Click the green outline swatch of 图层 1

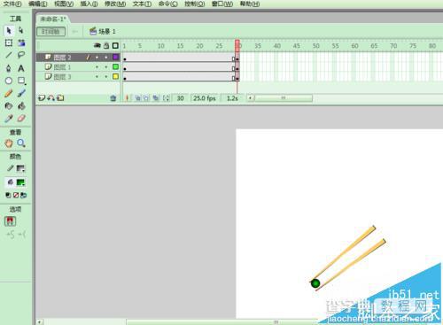[x=116, y=67]
